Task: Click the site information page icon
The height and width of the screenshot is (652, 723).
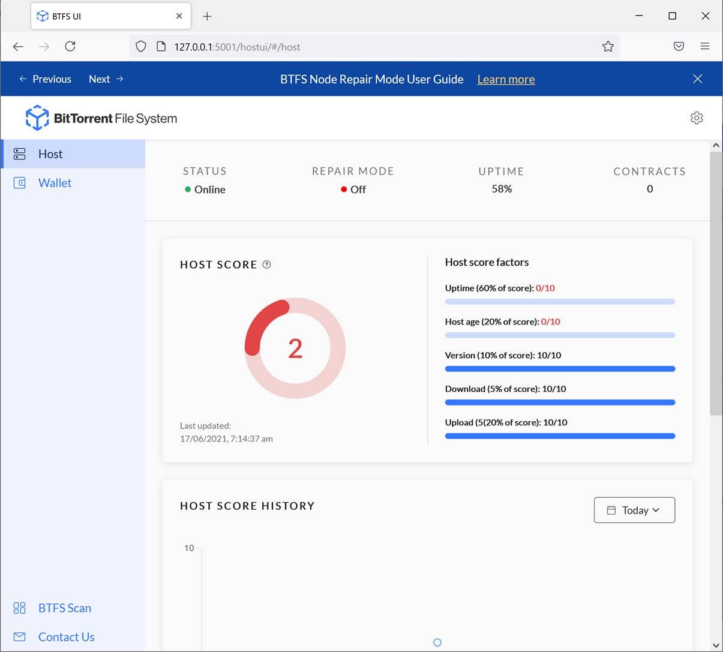Action: (x=161, y=47)
